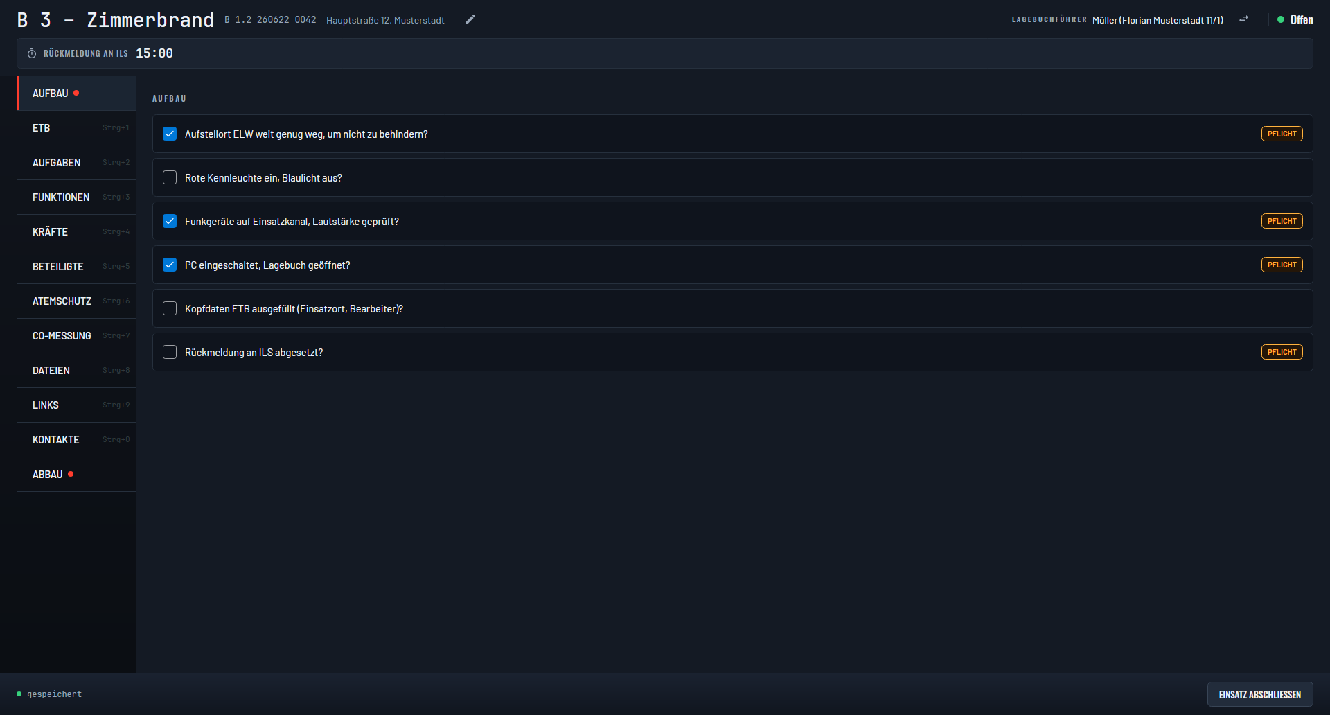
Task: Check Rückmeldung an ILS abgesetzt checkbox
Action: tap(170, 352)
